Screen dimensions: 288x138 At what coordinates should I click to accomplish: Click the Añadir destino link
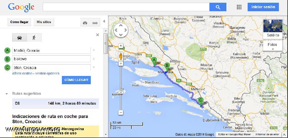click(x=22, y=74)
